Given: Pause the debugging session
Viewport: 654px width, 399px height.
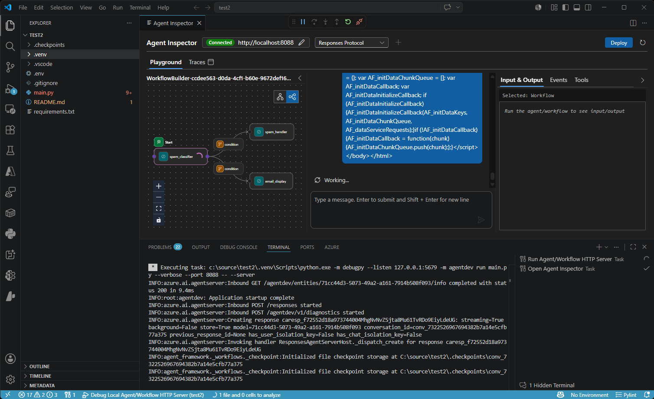Looking at the screenshot, I should 303,22.
